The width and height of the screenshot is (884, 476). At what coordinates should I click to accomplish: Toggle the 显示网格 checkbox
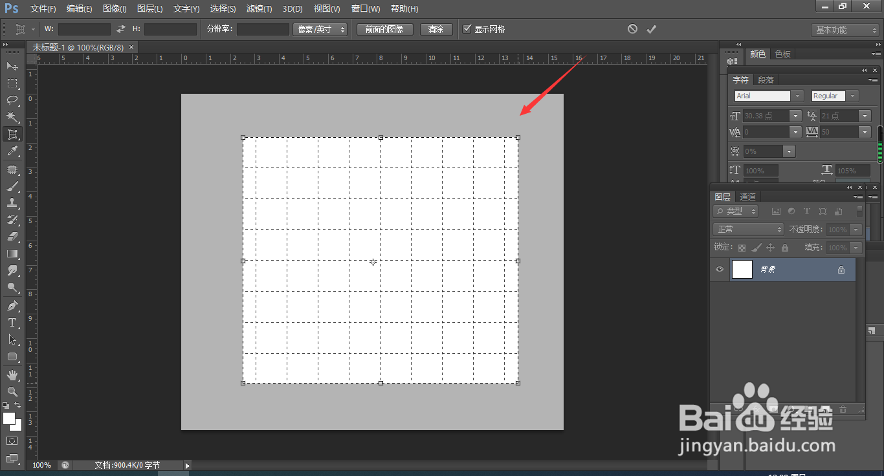coord(467,29)
